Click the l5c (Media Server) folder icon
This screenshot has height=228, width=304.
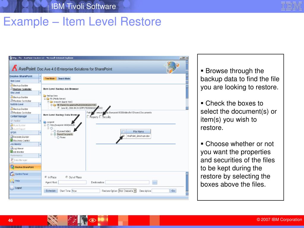tap(48, 99)
